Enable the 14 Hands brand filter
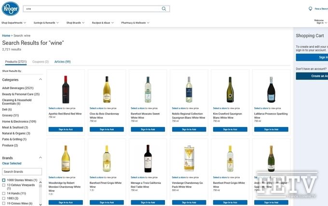The image size is (328, 206). 4,193
